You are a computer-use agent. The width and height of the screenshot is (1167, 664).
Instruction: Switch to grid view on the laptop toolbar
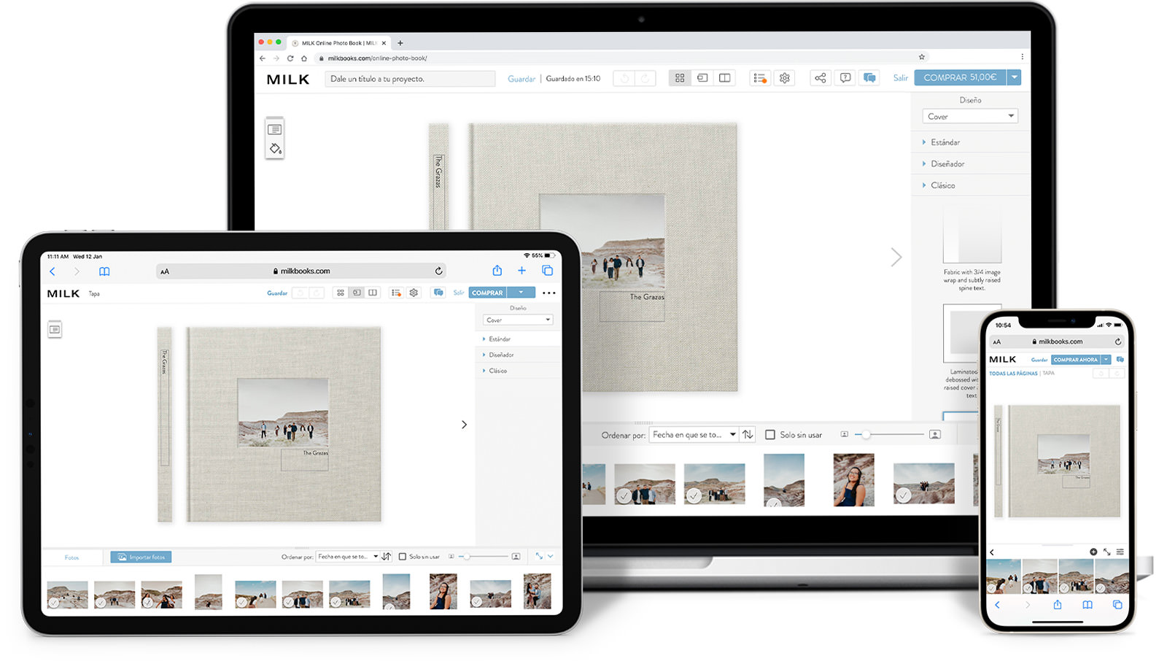[680, 78]
